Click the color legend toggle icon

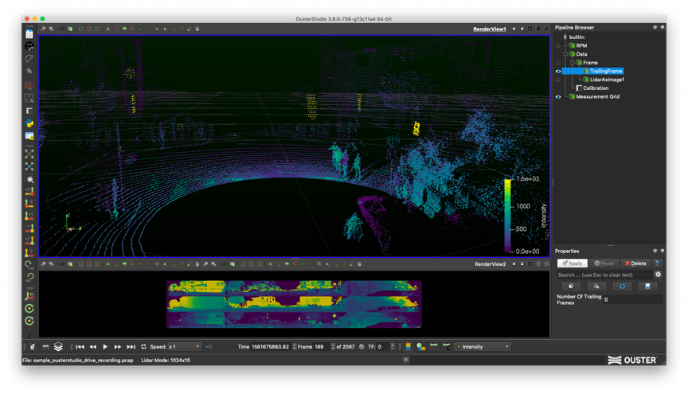point(408,346)
